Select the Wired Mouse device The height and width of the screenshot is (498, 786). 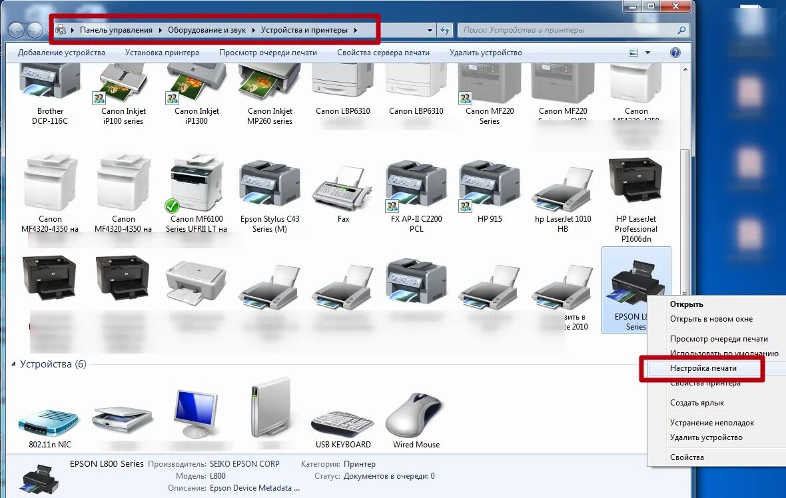tap(416, 421)
